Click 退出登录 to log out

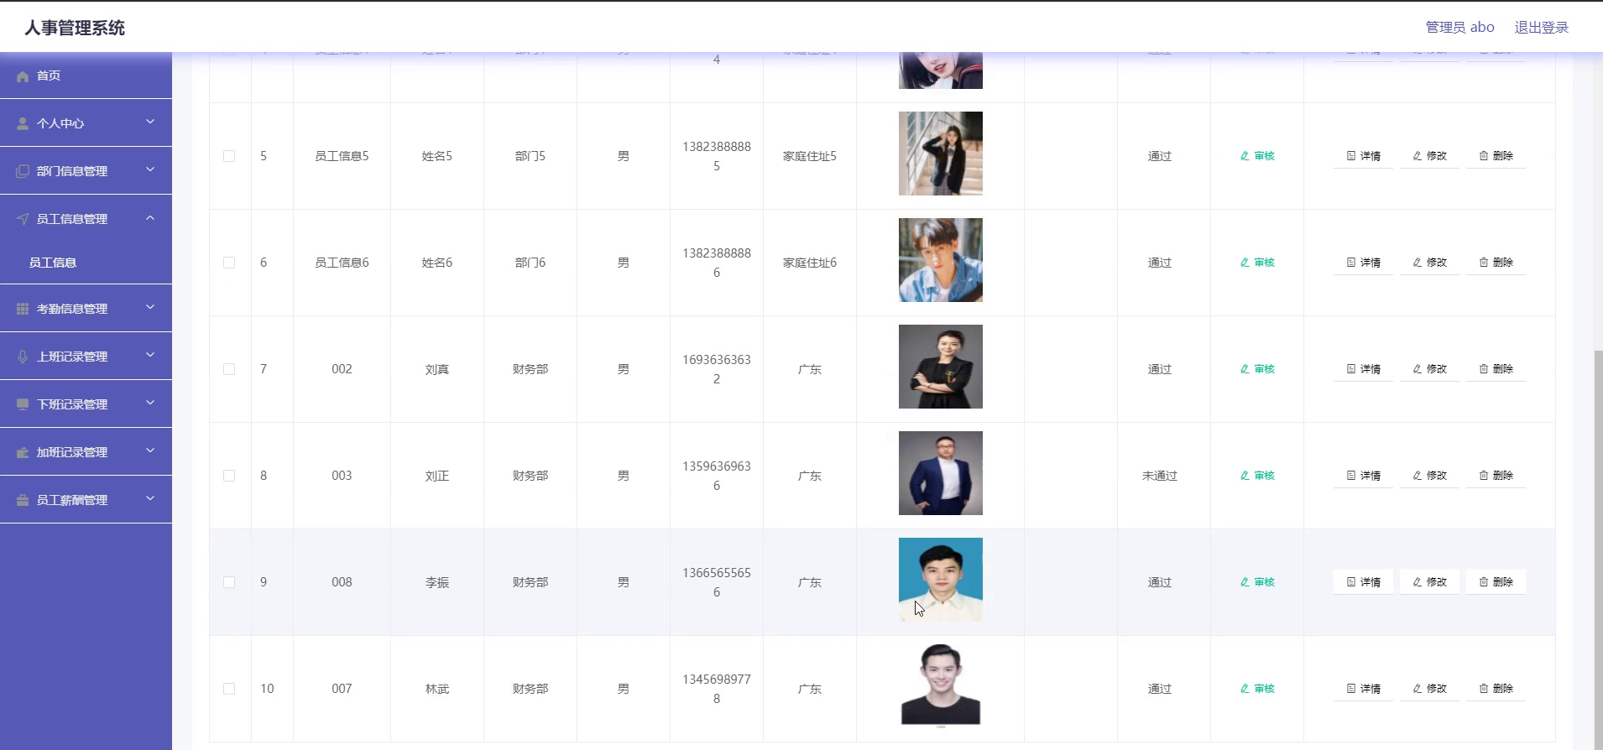[1541, 28]
